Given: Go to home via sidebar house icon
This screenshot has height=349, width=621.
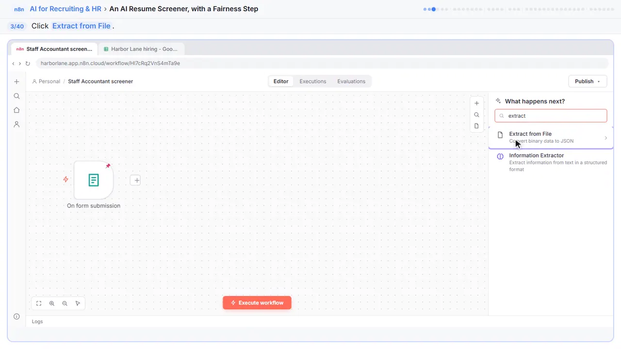Looking at the screenshot, I should click(16, 110).
